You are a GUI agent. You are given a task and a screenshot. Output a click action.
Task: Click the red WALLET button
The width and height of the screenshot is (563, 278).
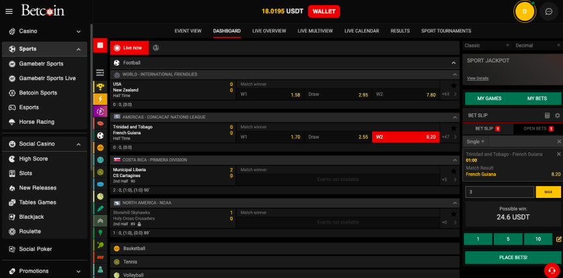pyautogui.click(x=324, y=11)
